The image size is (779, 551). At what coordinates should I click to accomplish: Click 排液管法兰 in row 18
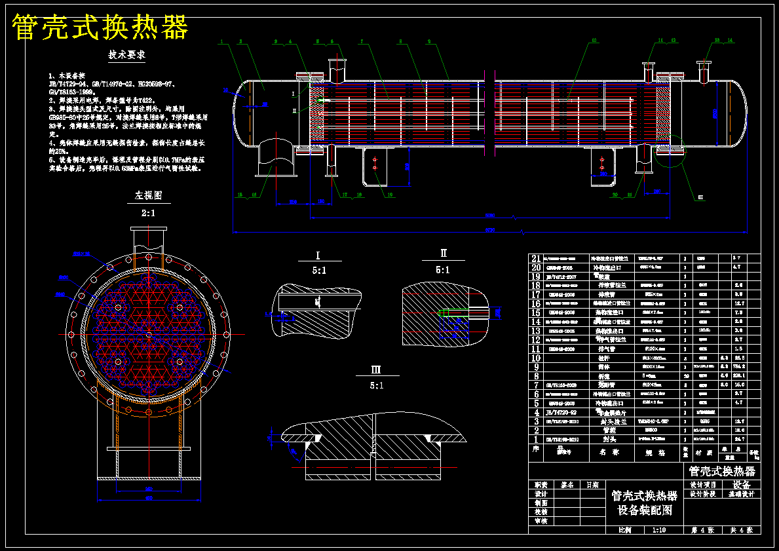613,286
